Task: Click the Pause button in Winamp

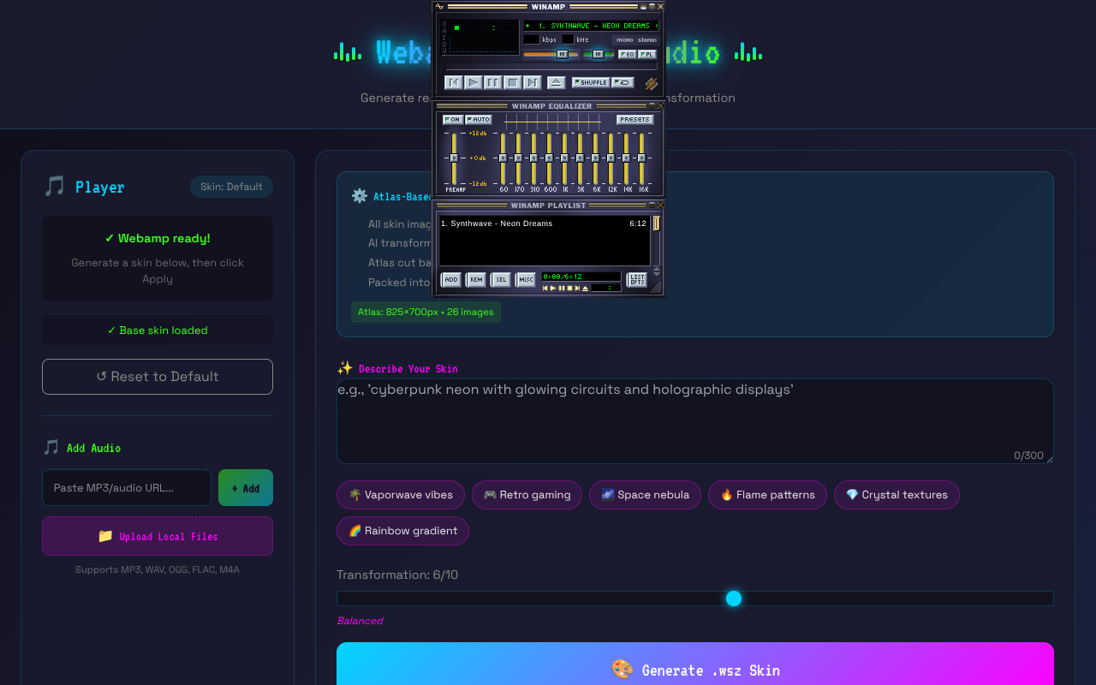Action: point(491,82)
